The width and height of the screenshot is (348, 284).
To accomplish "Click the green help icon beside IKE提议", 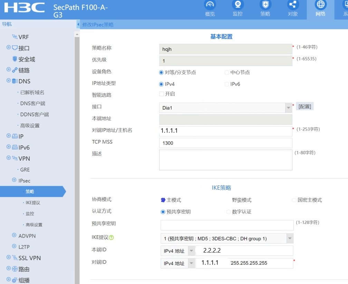I will click(x=111, y=238).
